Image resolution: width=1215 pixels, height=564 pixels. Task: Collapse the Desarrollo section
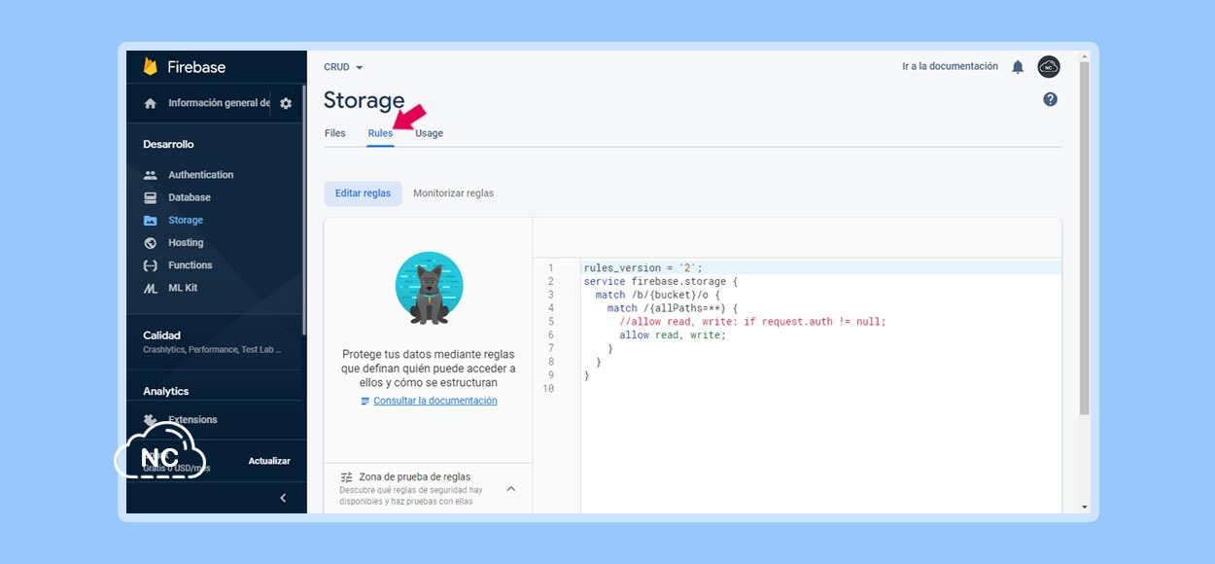pos(168,144)
